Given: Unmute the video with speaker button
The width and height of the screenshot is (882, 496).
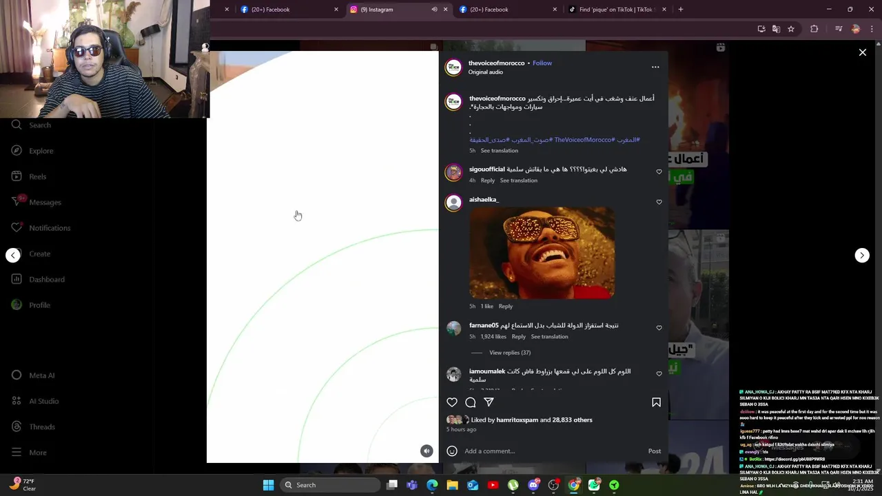Looking at the screenshot, I should pyautogui.click(x=427, y=451).
